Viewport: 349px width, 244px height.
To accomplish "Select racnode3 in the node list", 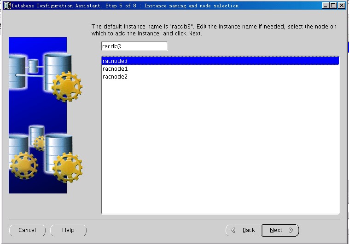I will click(220, 61).
